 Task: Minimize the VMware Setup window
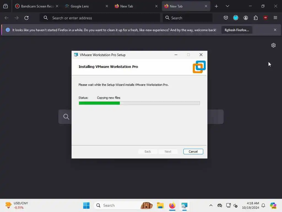tap(176, 55)
